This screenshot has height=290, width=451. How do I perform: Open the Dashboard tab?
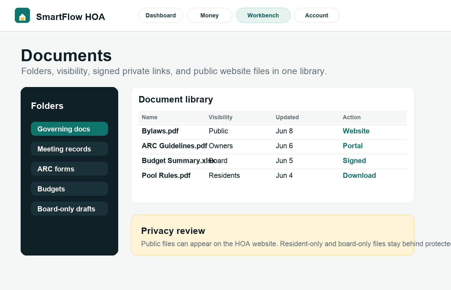(161, 15)
